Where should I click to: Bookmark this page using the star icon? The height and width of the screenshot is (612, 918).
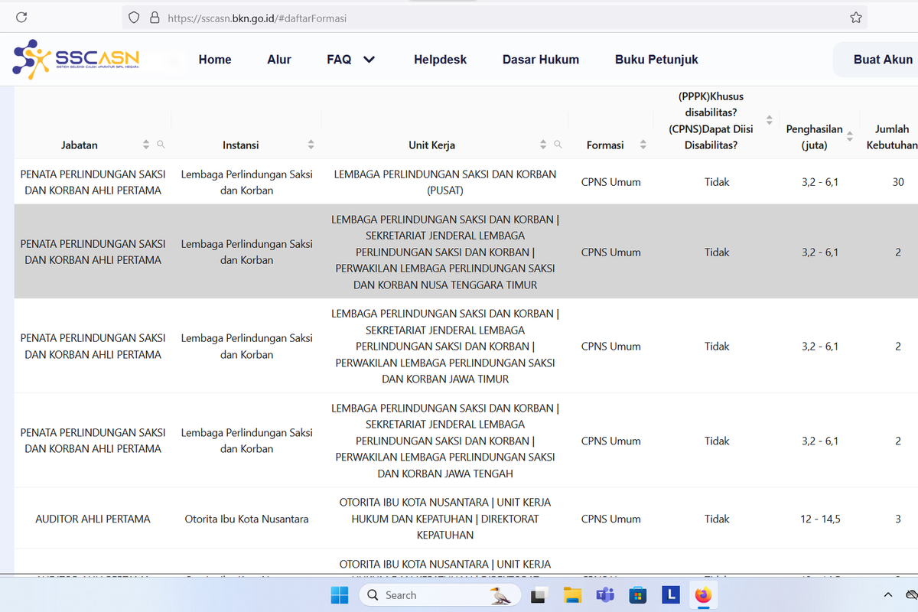tap(856, 18)
